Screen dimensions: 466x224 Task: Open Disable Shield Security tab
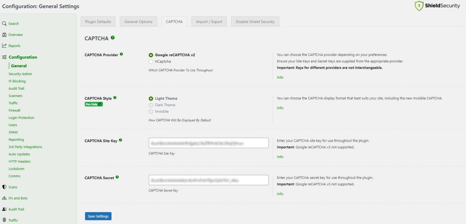(x=255, y=22)
